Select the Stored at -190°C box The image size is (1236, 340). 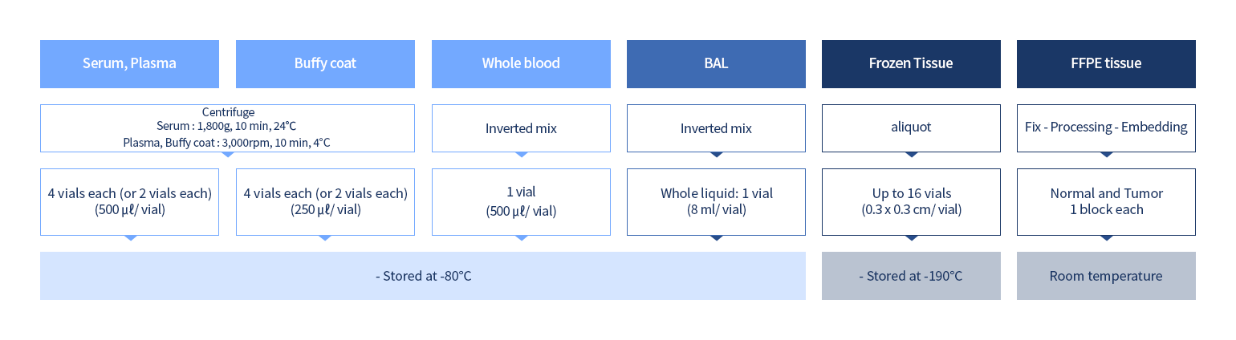pos(911,276)
